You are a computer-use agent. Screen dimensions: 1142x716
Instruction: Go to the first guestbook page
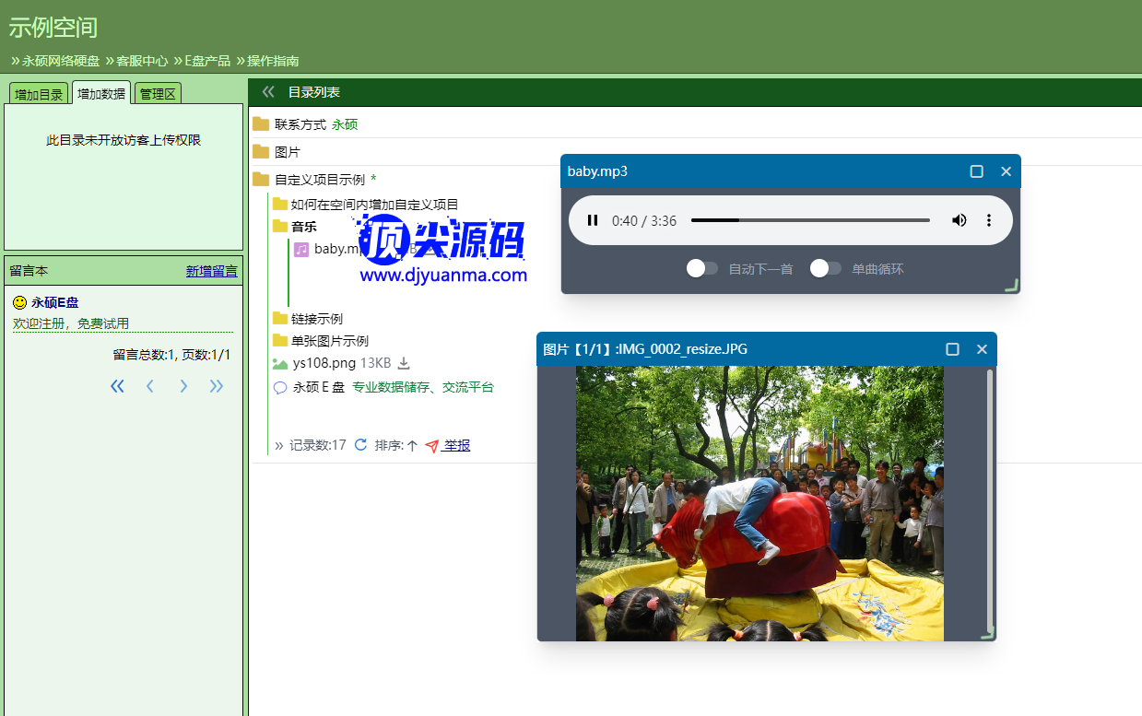click(x=117, y=386)
